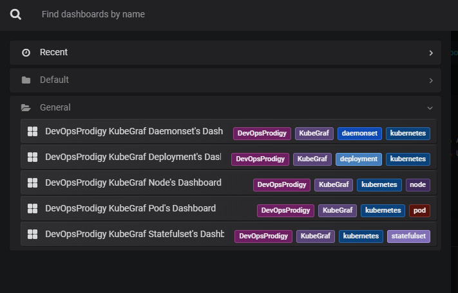
Task: Click the Statefulset's Dashboard grid icon
Action: (33, 235)
